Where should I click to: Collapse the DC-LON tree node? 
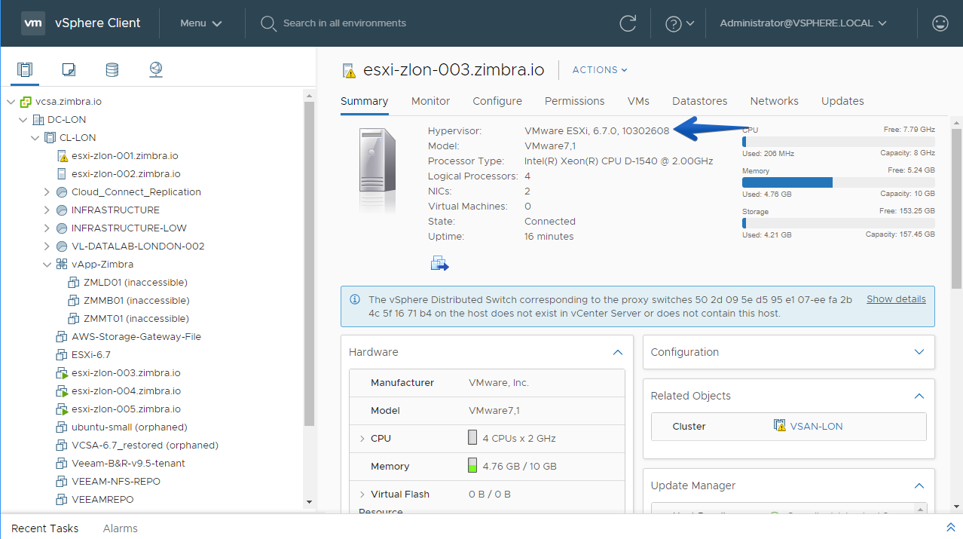[23, 120]
